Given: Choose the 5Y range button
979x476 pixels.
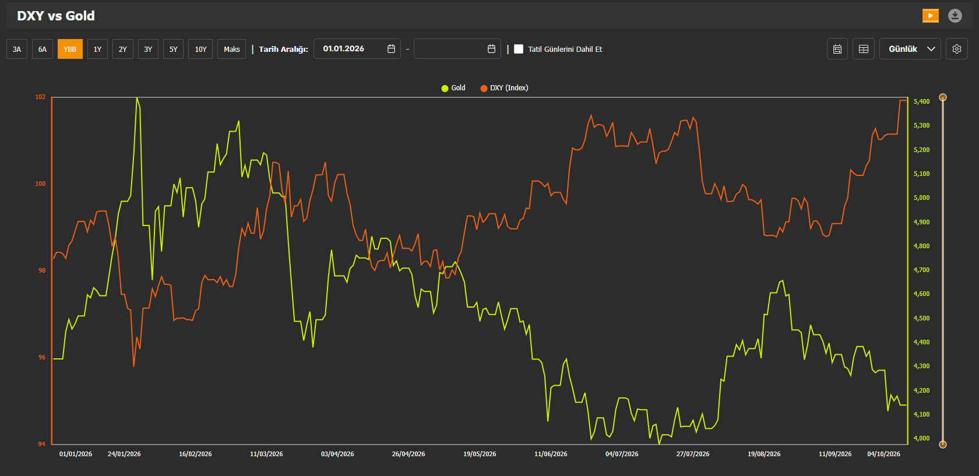Looking at the screenshot, I should [174, 49].
